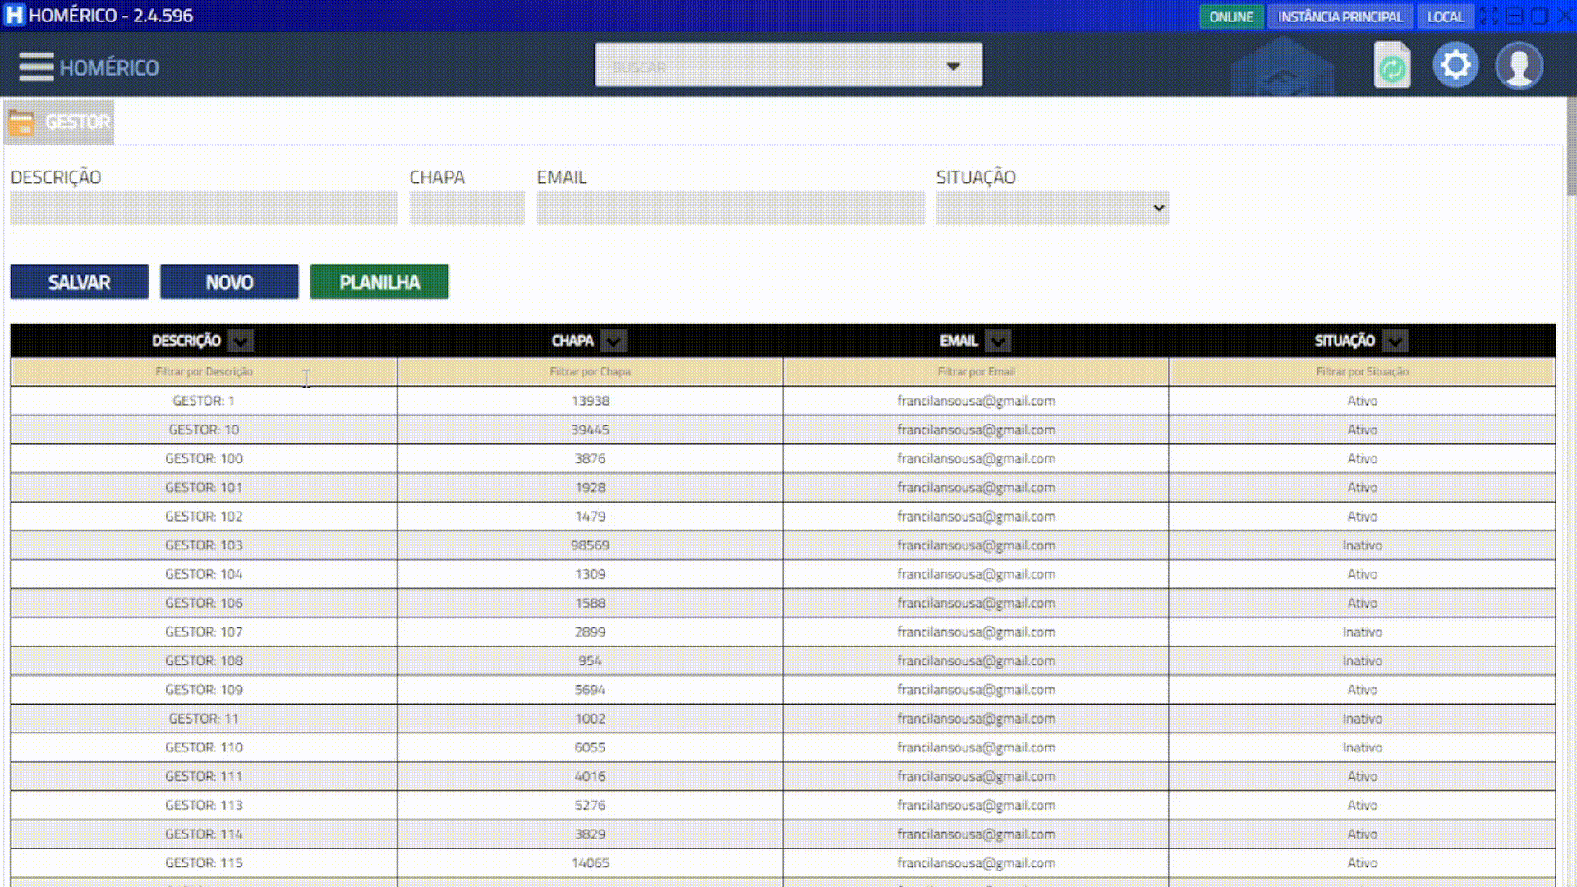Viewport: 1577px width, 887px height.
Task: Click the document refresh sync icon
Action: click(x=1392, y=66)
